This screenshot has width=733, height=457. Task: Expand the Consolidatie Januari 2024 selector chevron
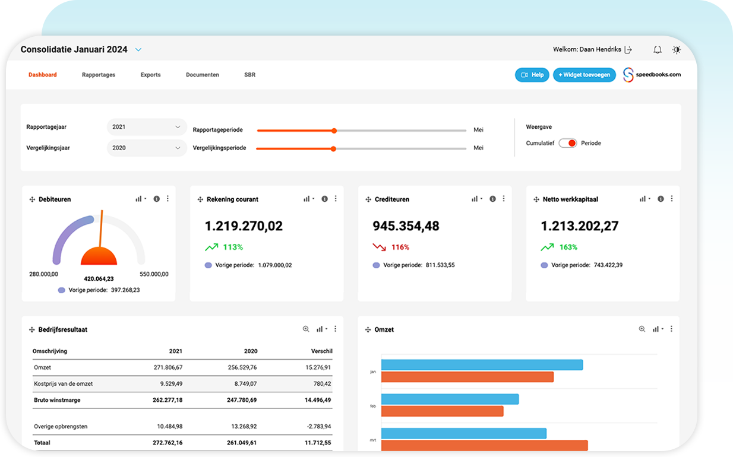pos(138,50)
